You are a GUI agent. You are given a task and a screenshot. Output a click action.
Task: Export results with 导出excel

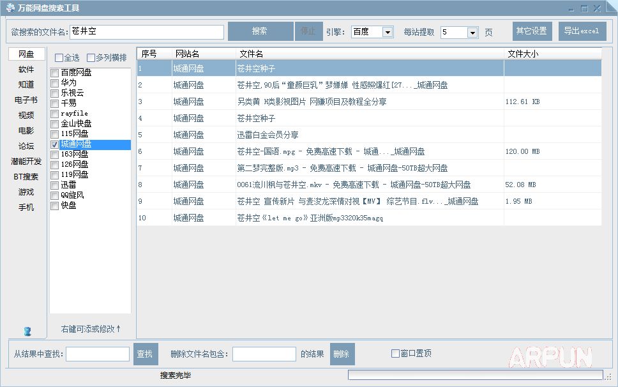click(x=582, y=31)
